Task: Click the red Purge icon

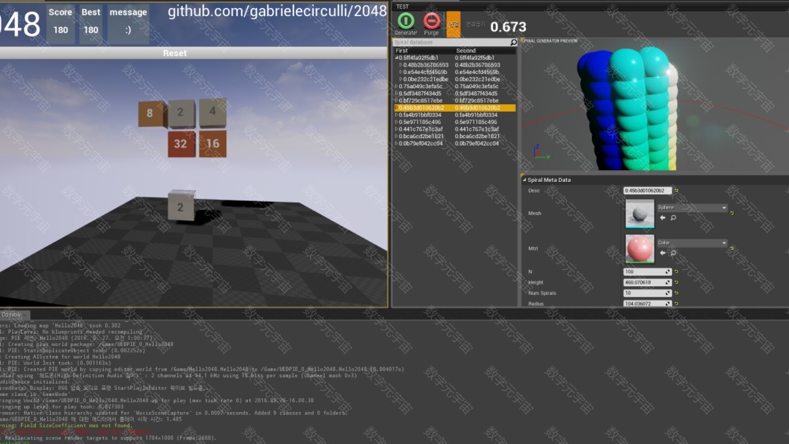Action: (x=432, y=21)
